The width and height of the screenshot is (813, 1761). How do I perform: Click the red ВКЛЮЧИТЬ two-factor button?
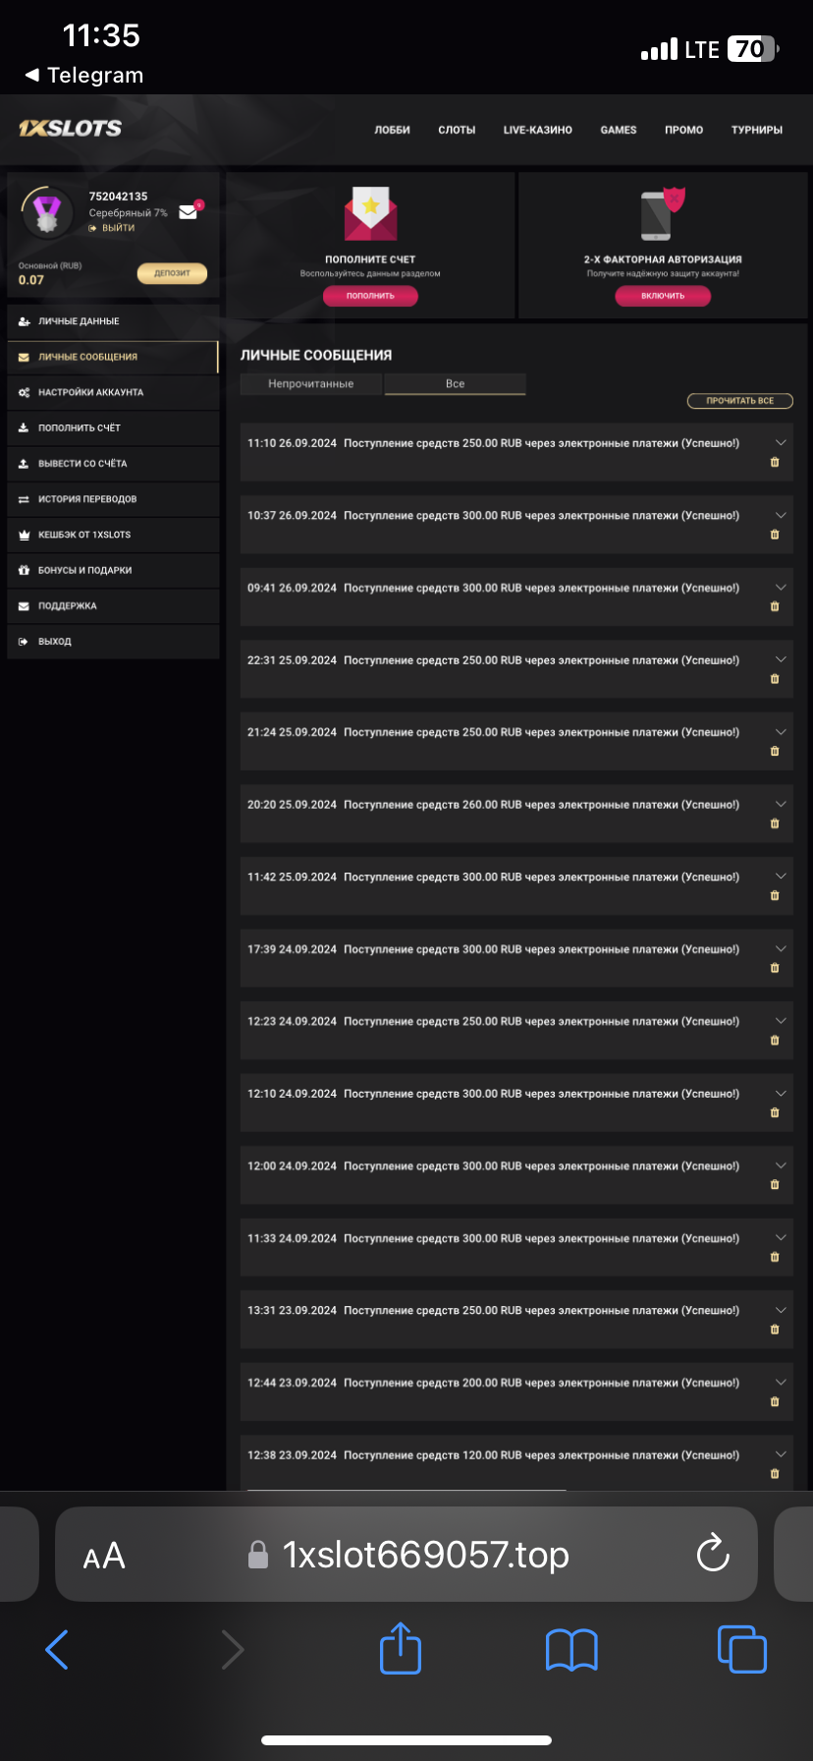663,296
